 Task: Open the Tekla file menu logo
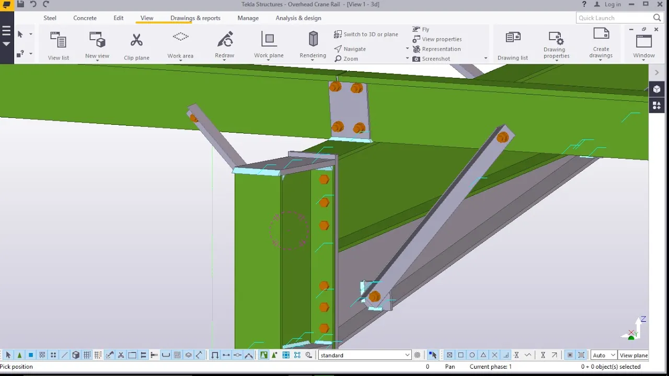coord(6,4)
